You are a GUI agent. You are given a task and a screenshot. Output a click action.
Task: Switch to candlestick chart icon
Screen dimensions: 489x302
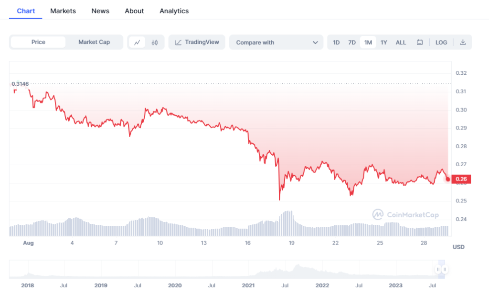[x=154, y=42]
